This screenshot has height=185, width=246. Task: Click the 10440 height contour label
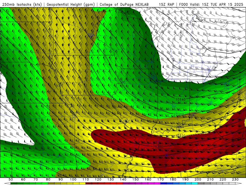coord(194,151)
